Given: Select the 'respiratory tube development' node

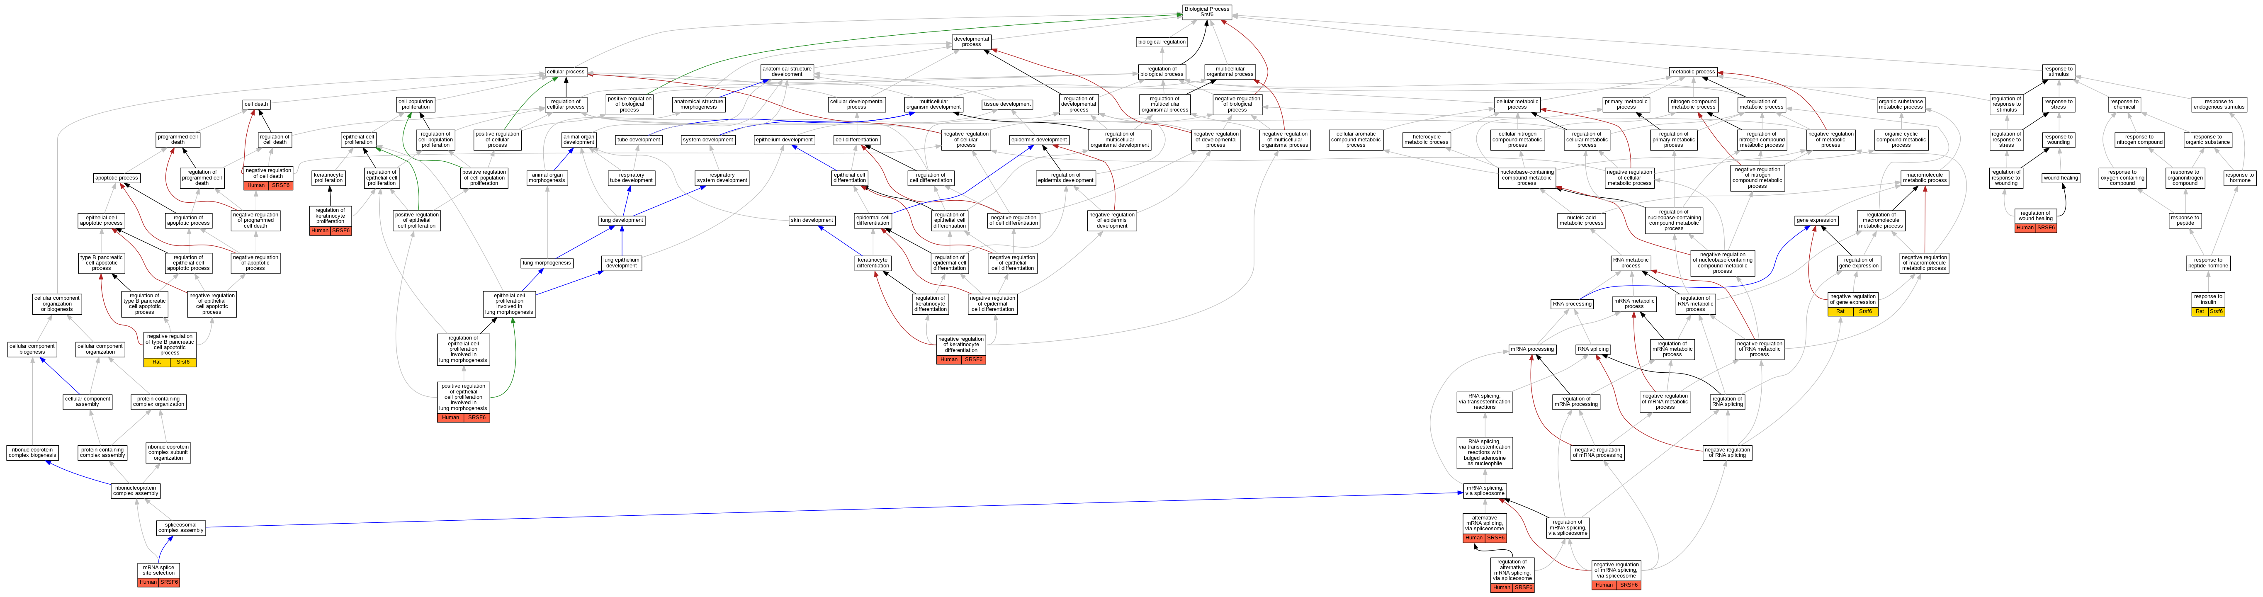Looking at the screenshot, I should click(x=632, y=177).
